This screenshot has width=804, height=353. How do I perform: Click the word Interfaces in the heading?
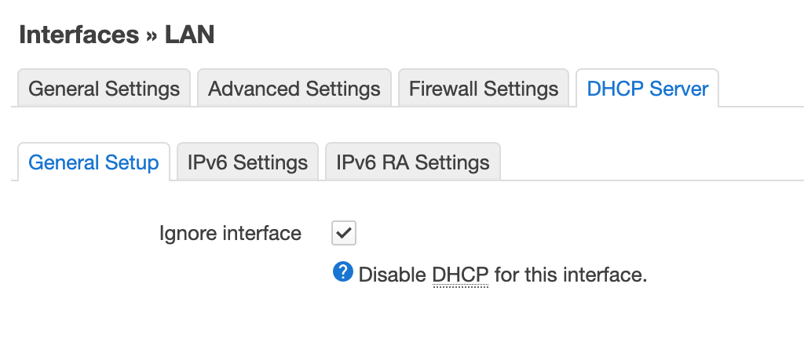(79, 35)
